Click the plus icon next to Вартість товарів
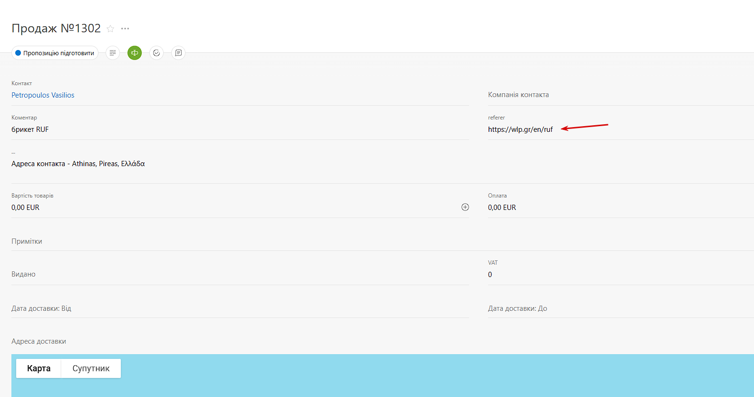The height and width of the screenshot is (397, 754). coord(465,207)
